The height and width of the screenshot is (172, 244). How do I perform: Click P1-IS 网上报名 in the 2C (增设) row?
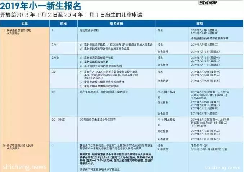tap(166, 120)
